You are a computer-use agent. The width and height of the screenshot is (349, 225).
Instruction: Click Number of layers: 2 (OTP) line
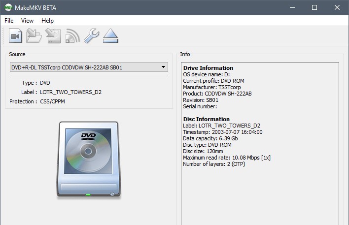point(214,164)
